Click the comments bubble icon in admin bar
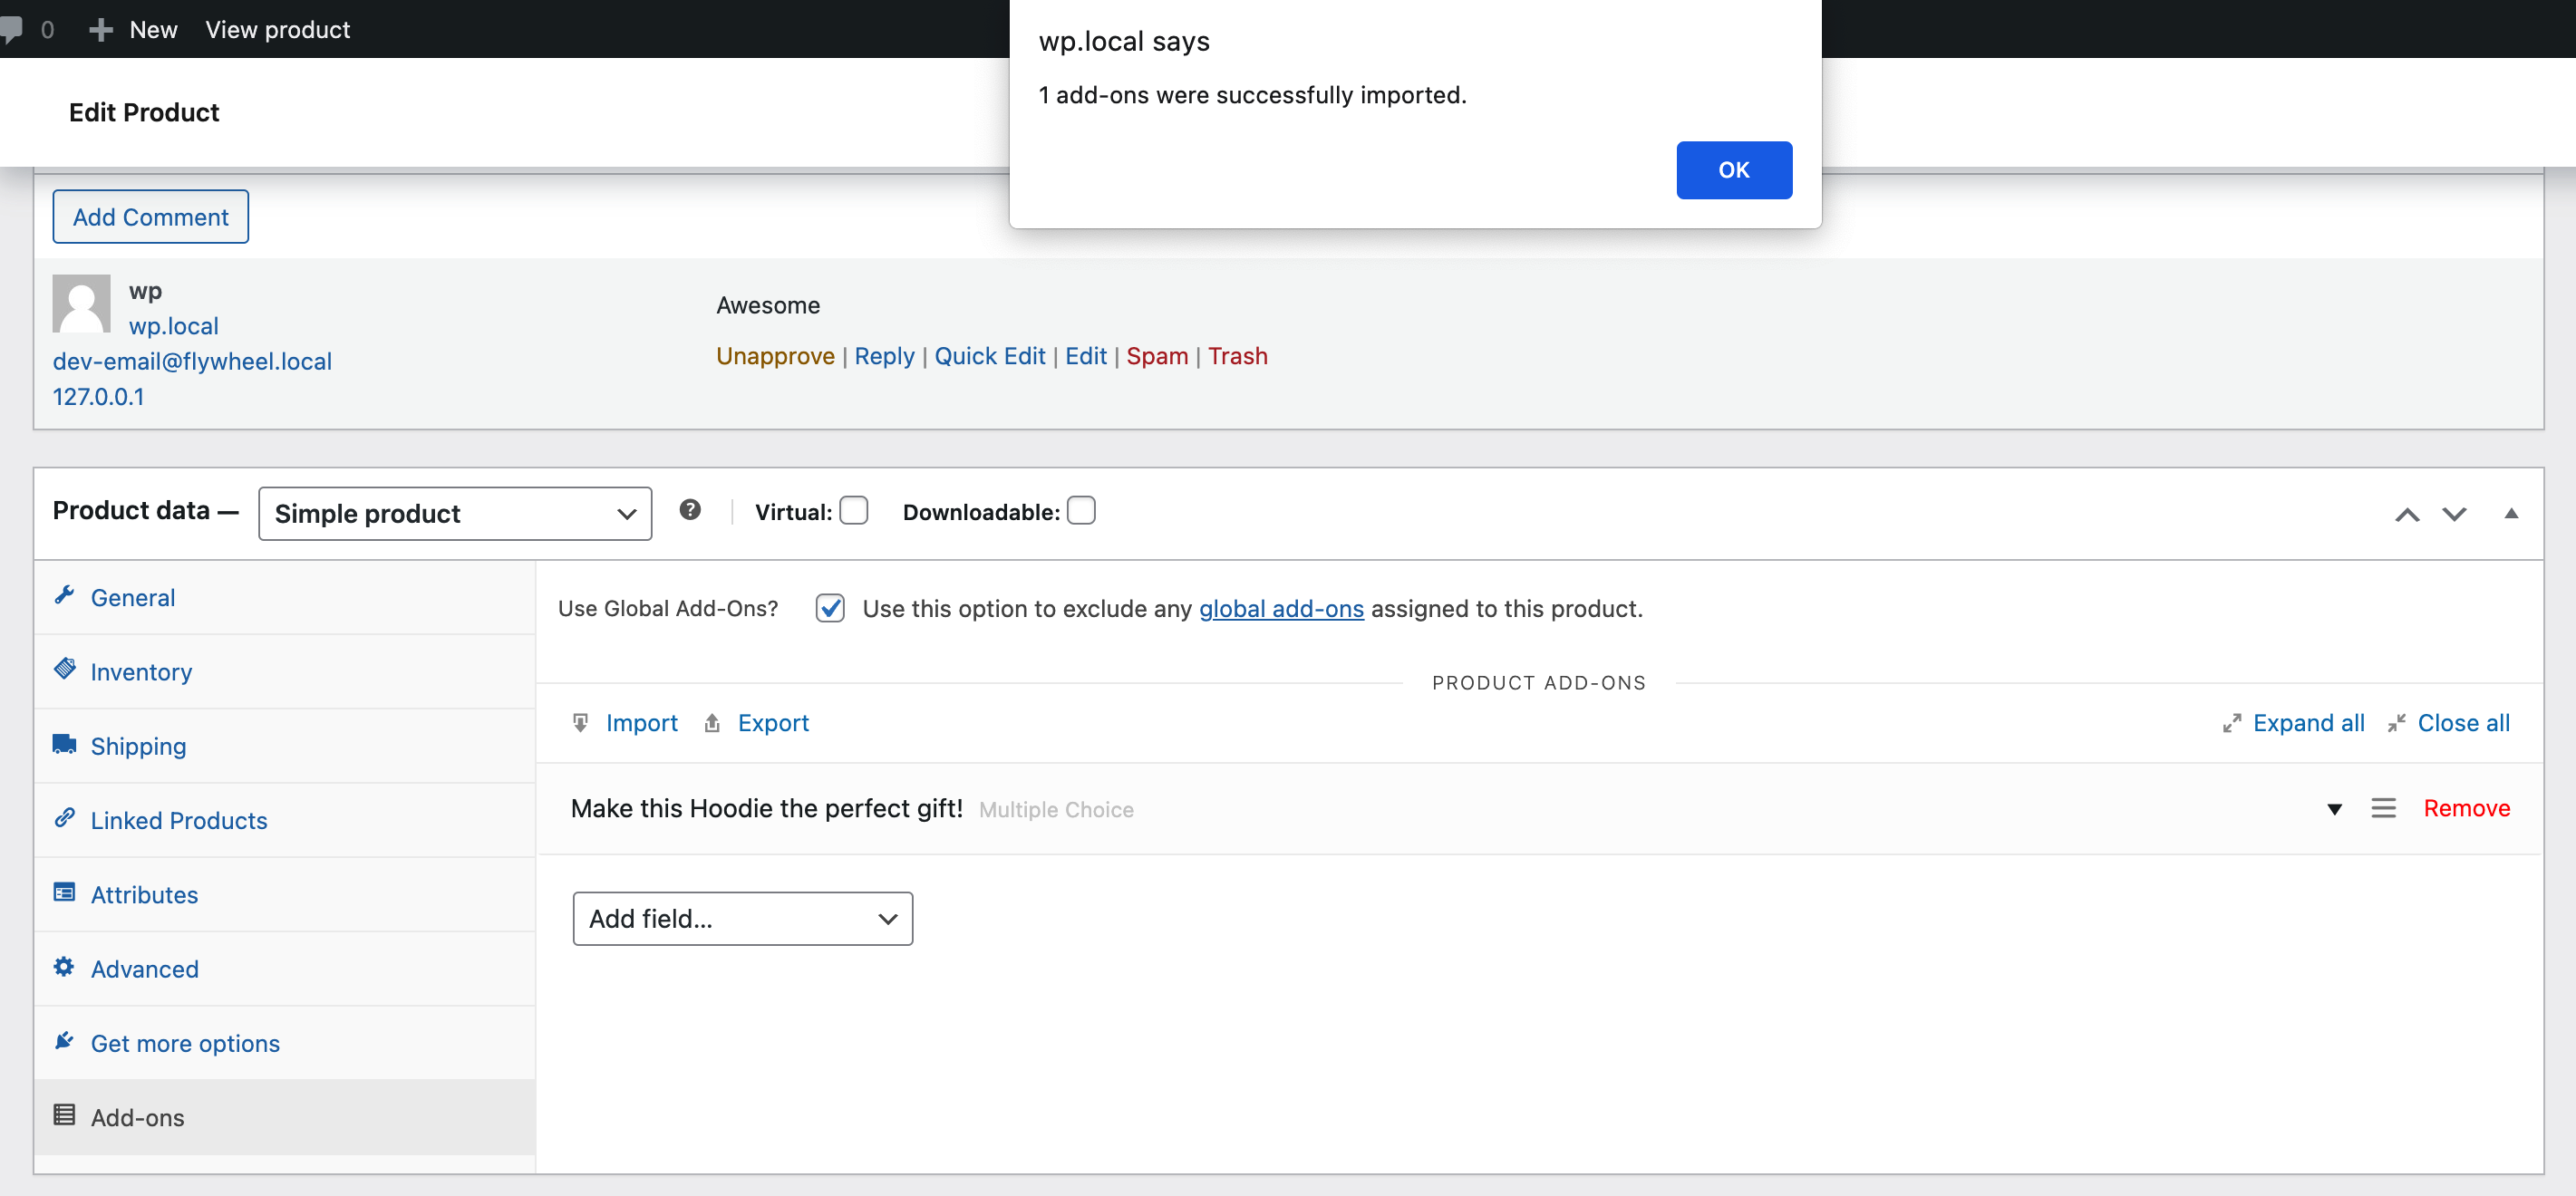 coord(11,29)
